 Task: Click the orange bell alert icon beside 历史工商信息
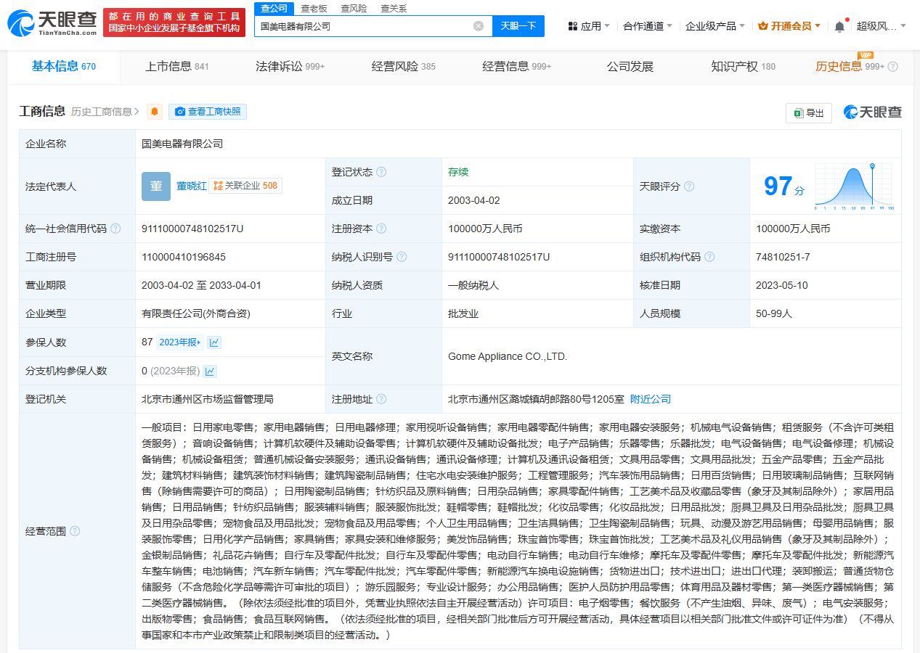tap(155, 112)
